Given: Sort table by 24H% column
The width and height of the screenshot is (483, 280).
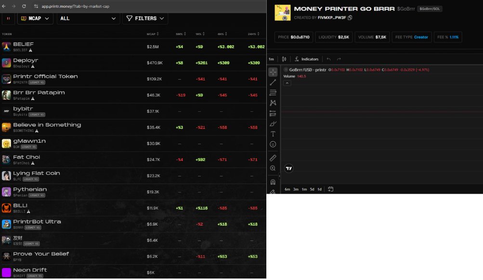Looking at the screenshot, I should [253, 34].
